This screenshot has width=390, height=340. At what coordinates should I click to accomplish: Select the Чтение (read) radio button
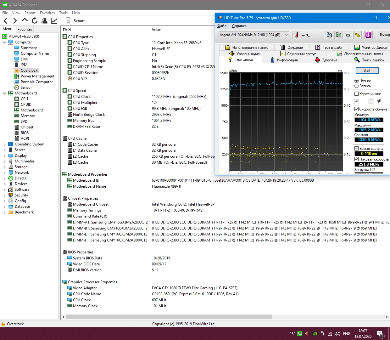[356, 81]
